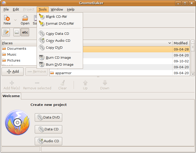This screenshot has height=153, width=196.
Task: Click the broom icon next to Blank CD-RW
Action: 42,16
